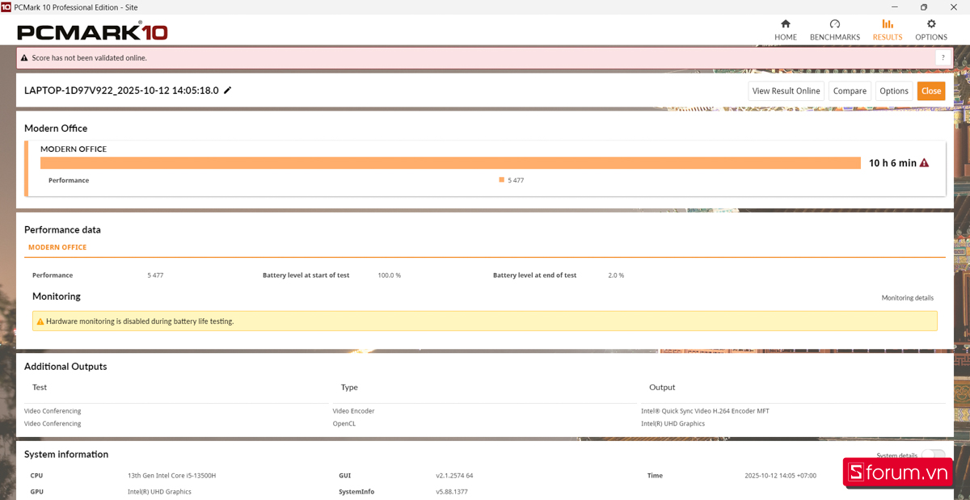Click the question mark help button
This screenshot has width=970, height=500.
pyautogui.click(x=942, y=57)
